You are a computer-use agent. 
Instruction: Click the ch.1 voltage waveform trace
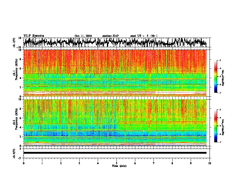click(115, 42)
